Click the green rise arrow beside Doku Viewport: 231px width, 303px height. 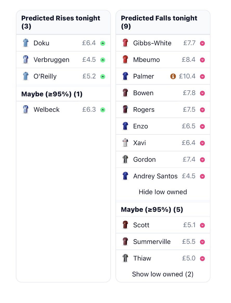[103, 43]
